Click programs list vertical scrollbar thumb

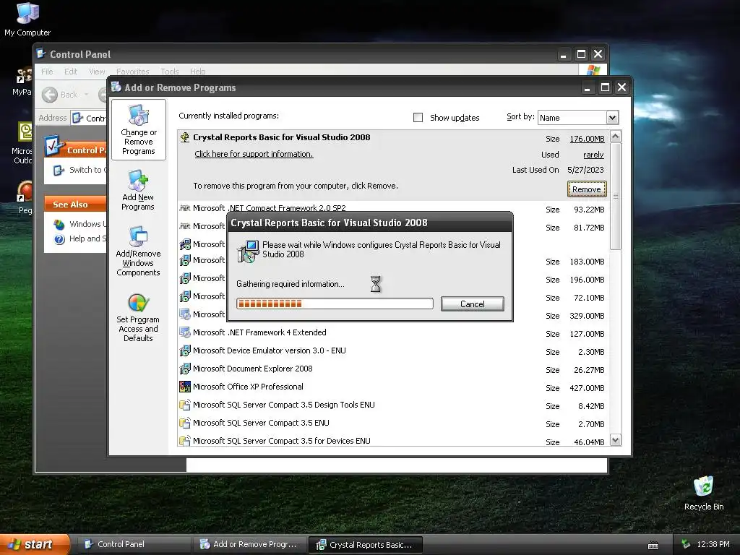(616, 196)
